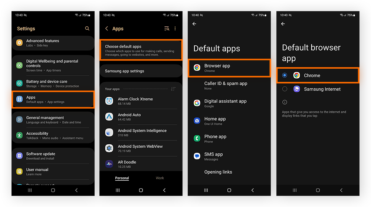This screenshot has width=371, height=207.
Task: Tap General management label
Action: pos(45,118)
